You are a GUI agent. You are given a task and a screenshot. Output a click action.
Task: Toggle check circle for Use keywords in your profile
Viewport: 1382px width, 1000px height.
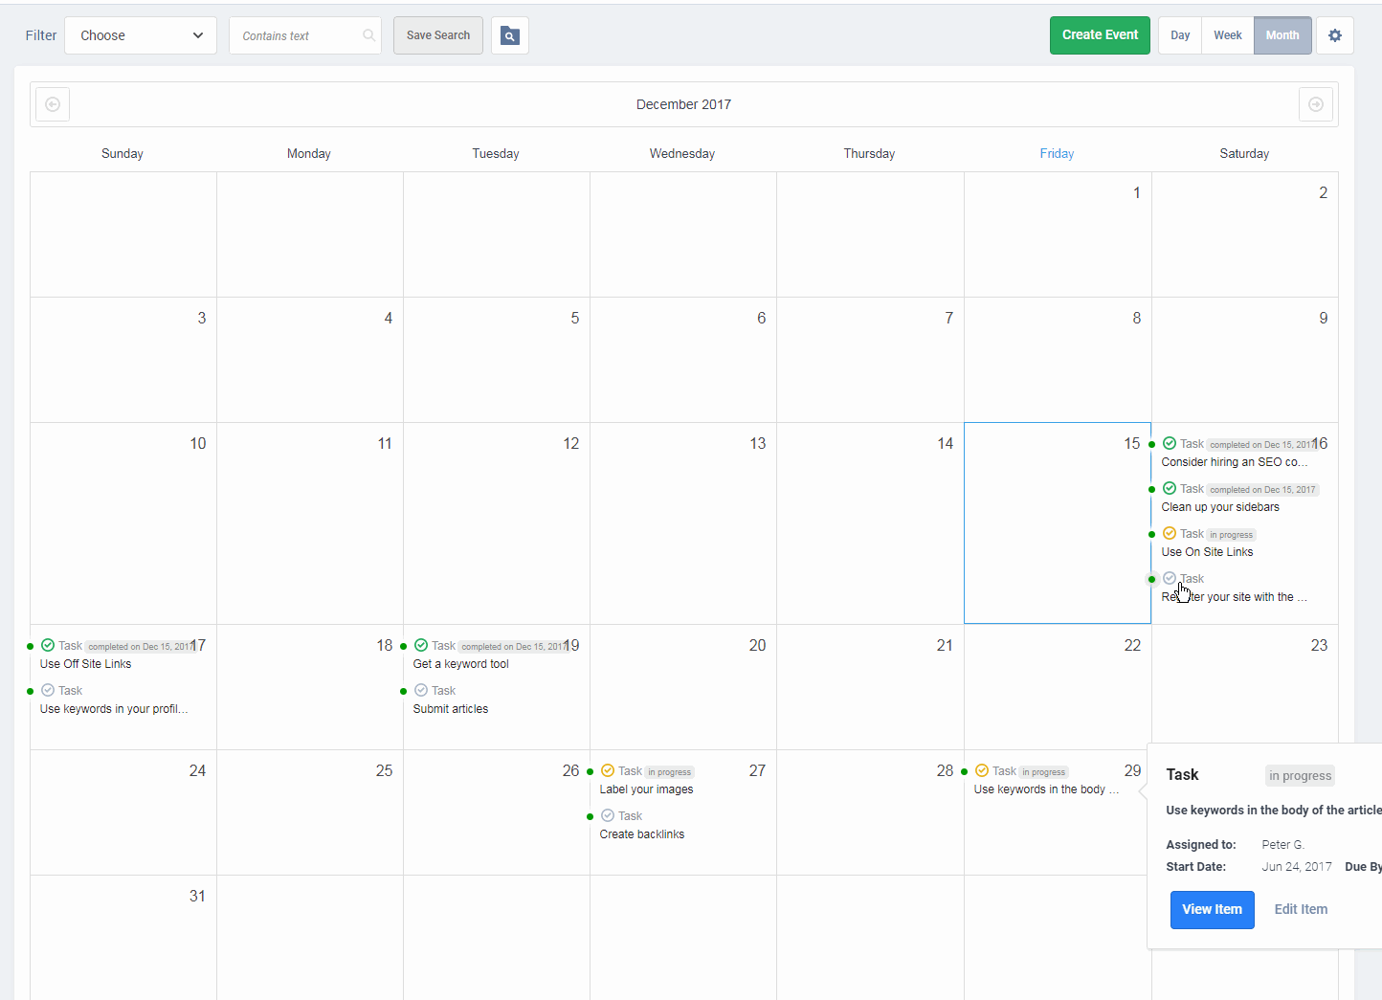click(48, 690)
